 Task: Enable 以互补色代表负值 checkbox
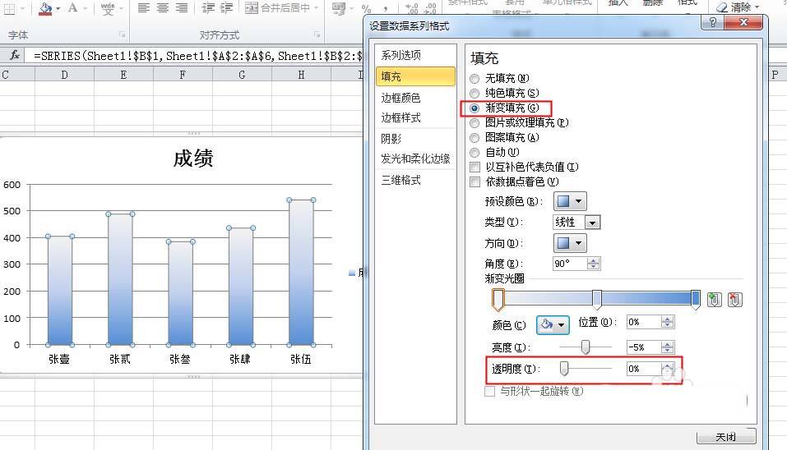click(475, 167)
